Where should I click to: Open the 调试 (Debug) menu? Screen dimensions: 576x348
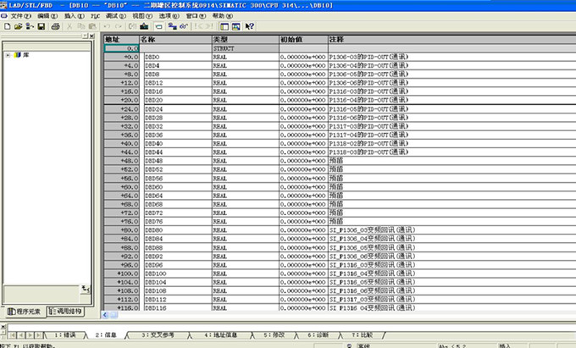click(x=116, y=16)
